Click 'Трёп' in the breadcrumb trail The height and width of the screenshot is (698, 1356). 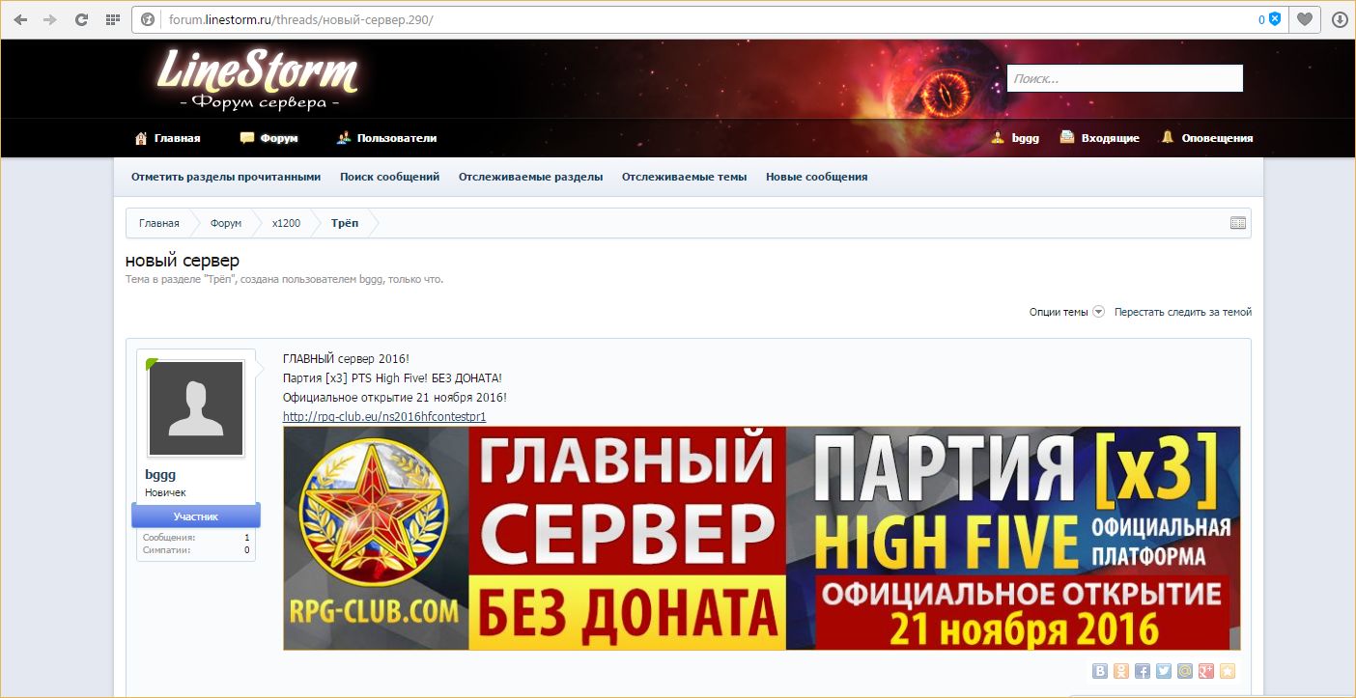click(345, 223)
